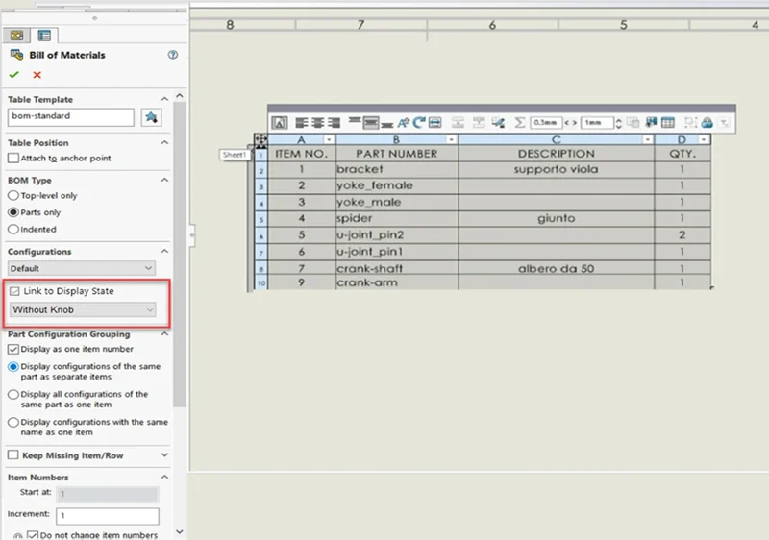769x540 pixels.
Task: Click the DESCRIPTION column header cell
Action: [556, 154]
